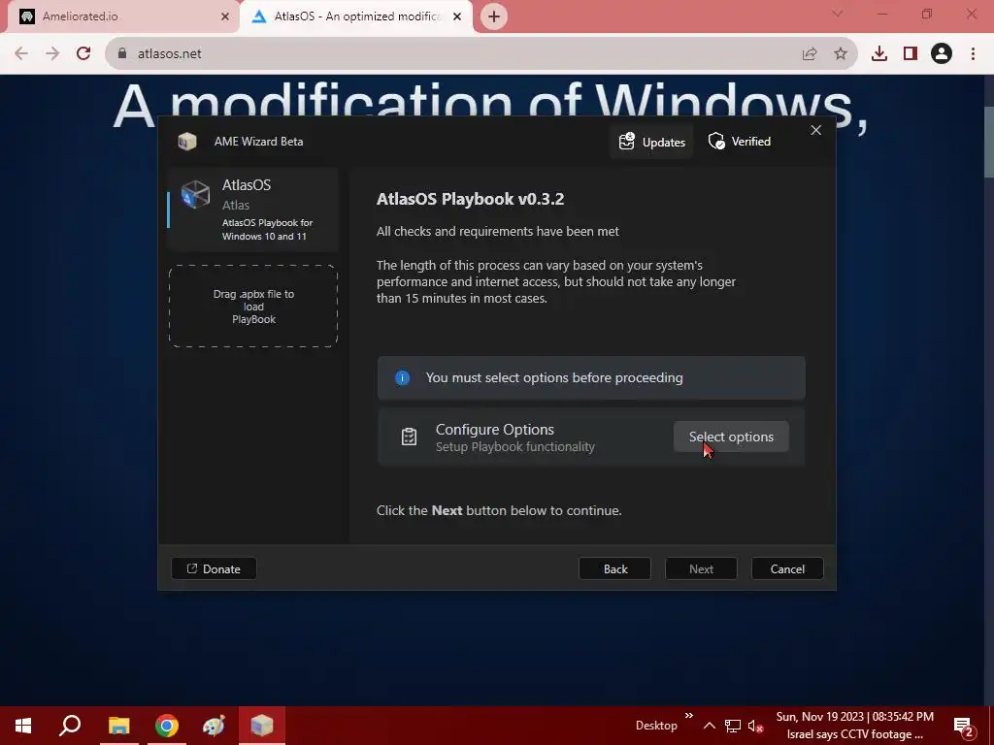Click the Verified shield badge

click(x=739, y=142)
